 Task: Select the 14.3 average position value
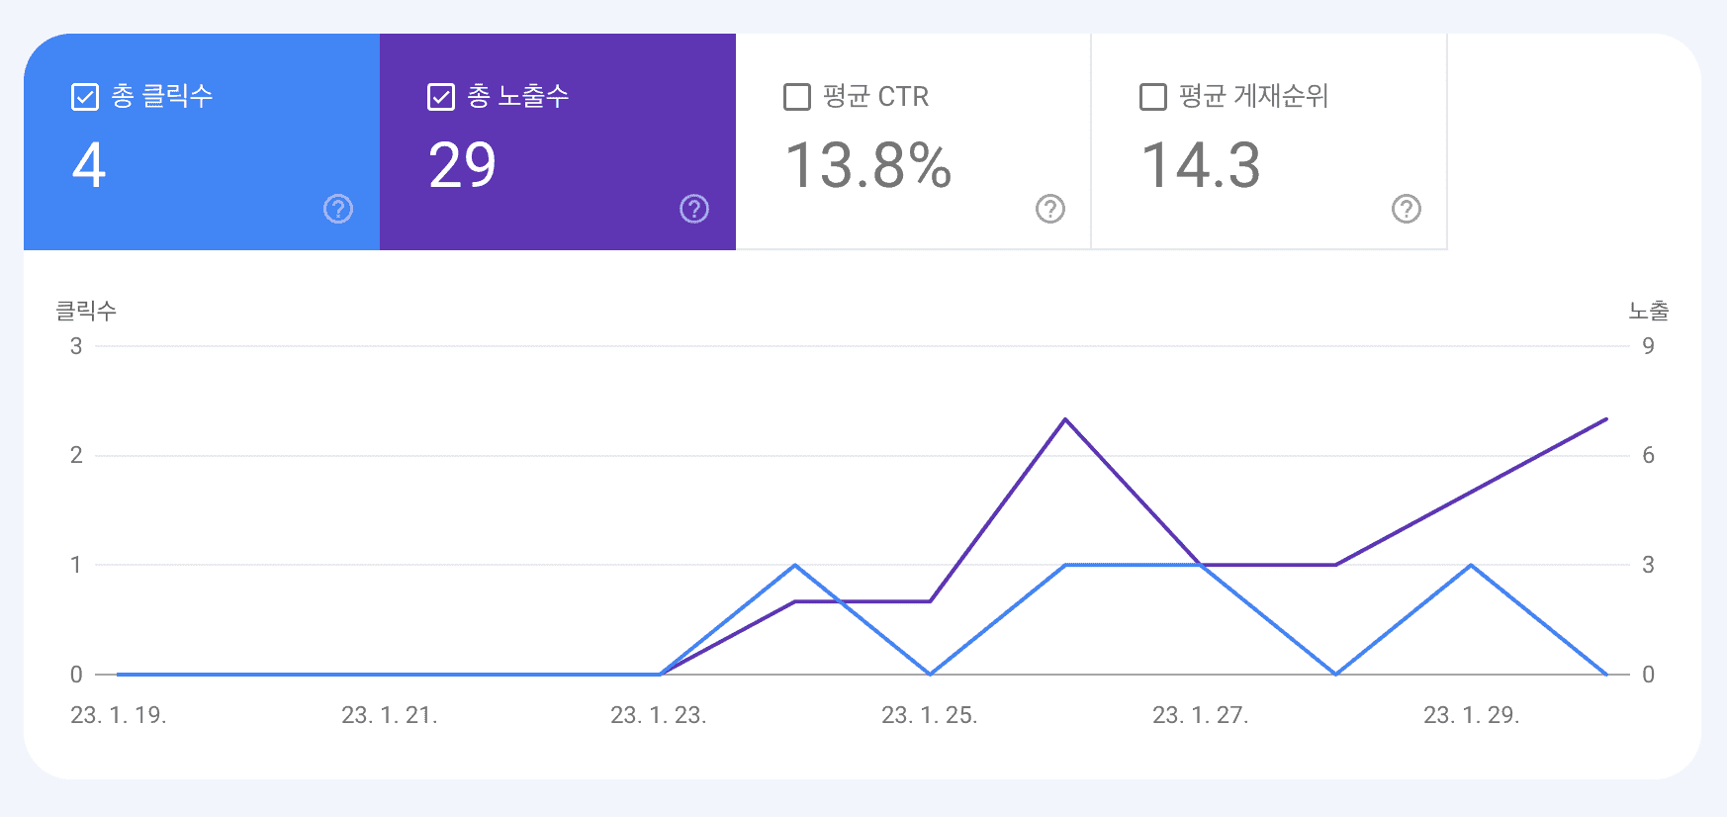point(1201,165)
